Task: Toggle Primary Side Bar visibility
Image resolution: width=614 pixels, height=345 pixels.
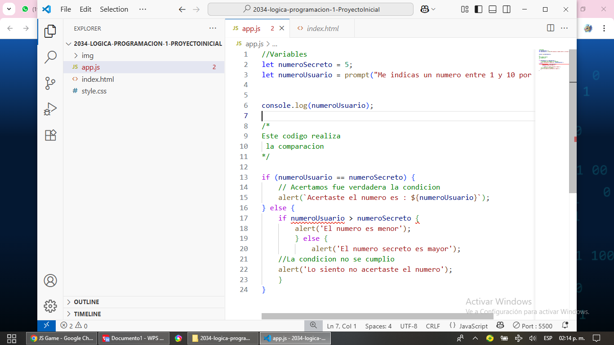Action: point(479,9)
